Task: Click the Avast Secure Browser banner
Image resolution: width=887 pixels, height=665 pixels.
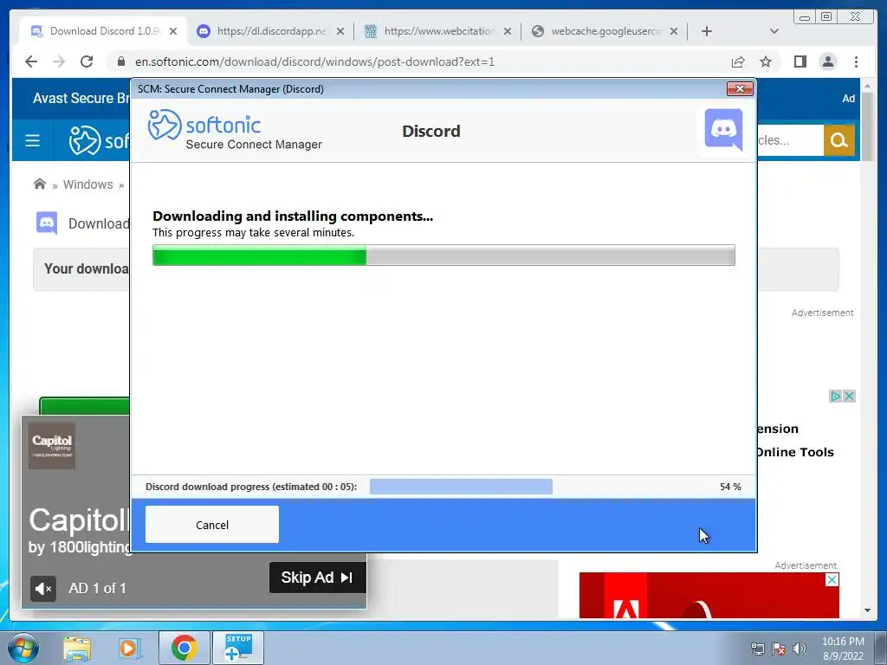Action: 81,99
